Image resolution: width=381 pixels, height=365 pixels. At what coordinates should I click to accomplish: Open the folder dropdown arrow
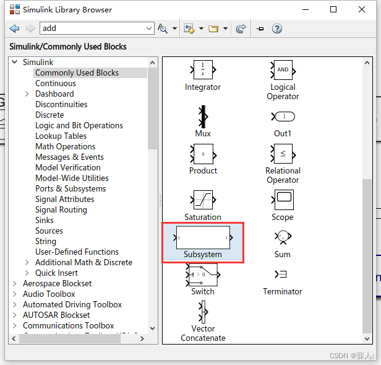226,29
